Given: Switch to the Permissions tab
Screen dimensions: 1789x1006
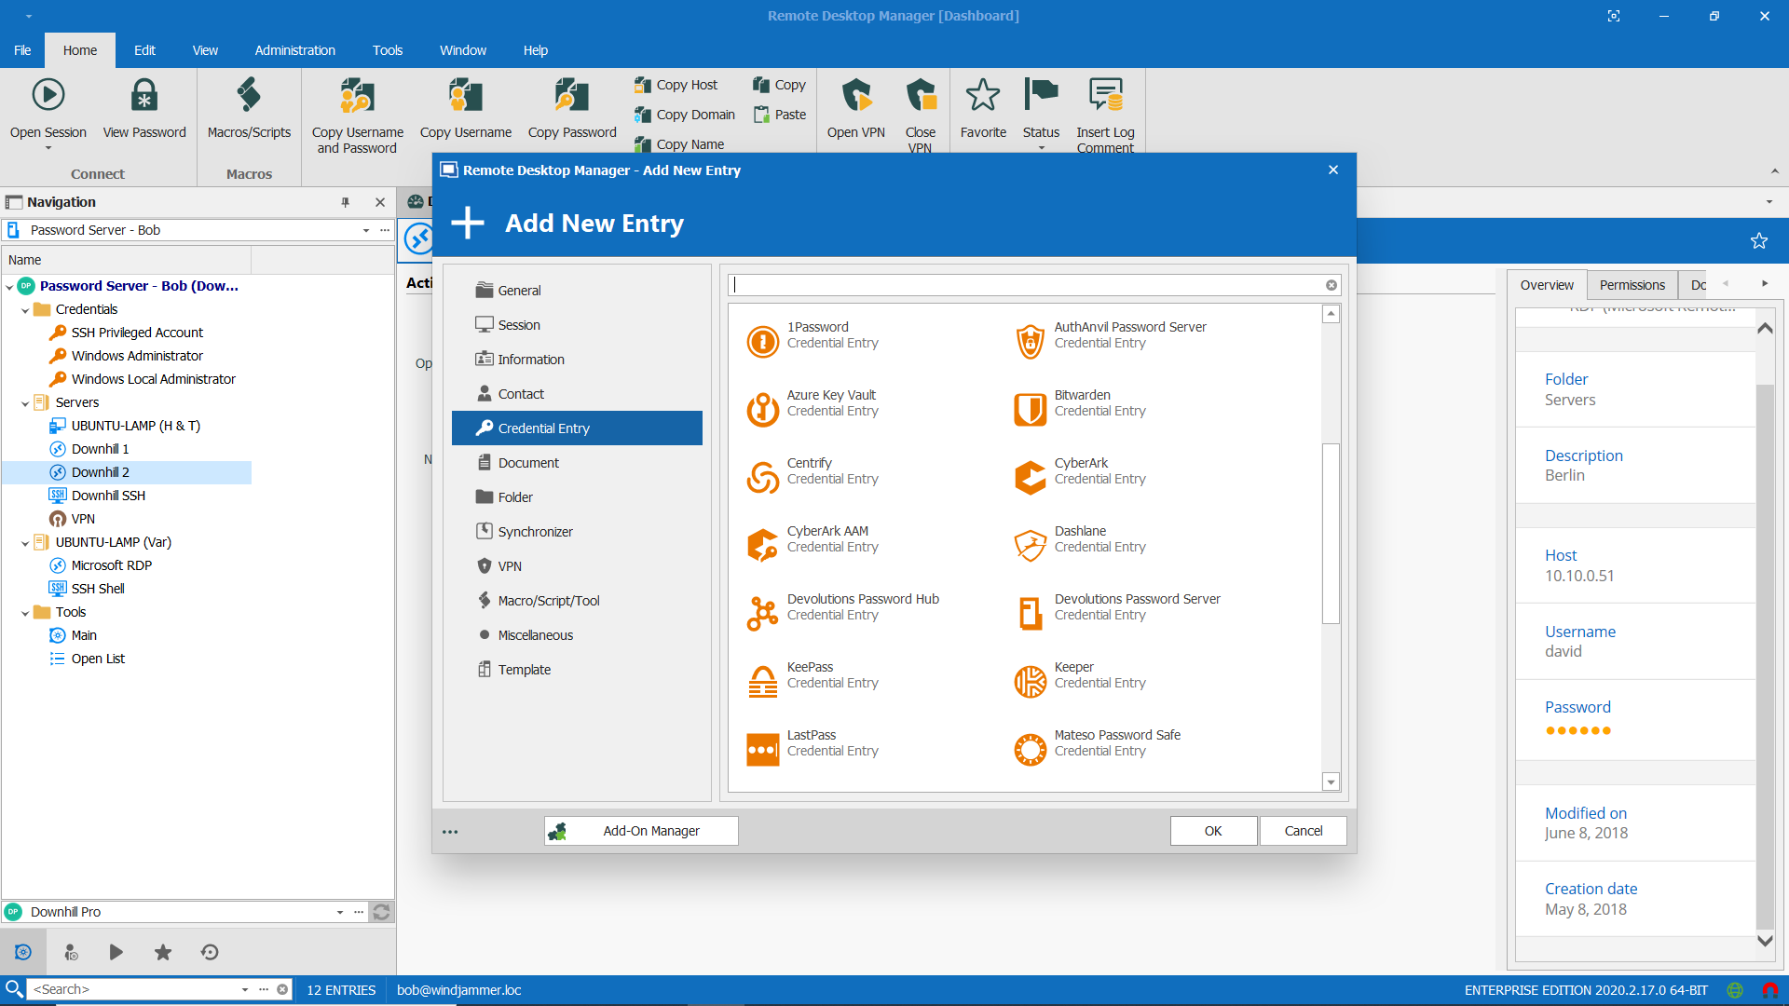Looking at the screenshot, I should pos(1632,285).
